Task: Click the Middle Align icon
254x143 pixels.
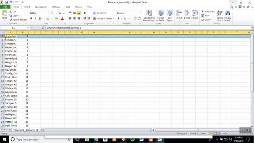Action: (74, 13)
